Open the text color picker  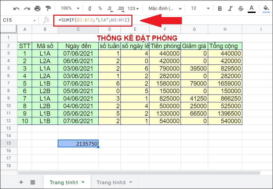pyautogui.click(x=252, y=8)
